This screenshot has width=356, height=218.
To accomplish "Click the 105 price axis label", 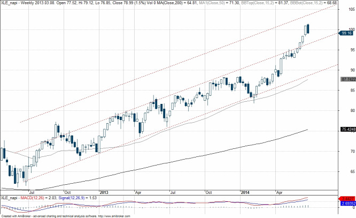I will point(352,9).
